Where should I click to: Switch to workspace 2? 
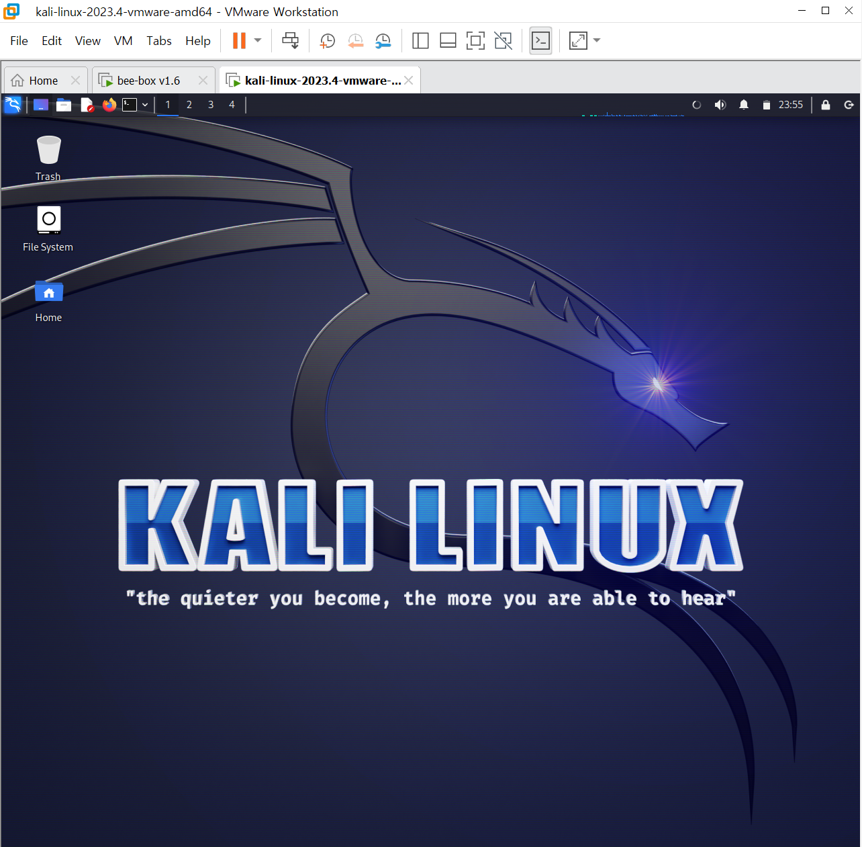(189, 105)
